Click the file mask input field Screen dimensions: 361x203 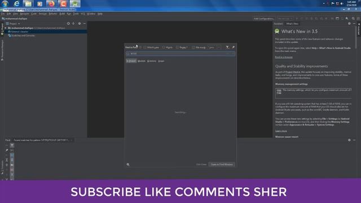pyautogui.click(x=212, y=47)
